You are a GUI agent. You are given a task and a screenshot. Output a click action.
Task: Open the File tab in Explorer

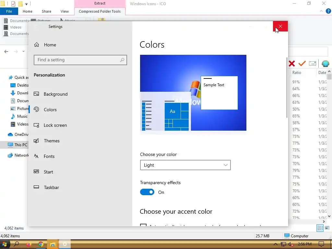click(9, 11)
